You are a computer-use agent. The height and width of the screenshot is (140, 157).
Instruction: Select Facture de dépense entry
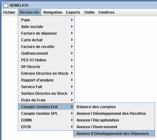coord(46,33)
